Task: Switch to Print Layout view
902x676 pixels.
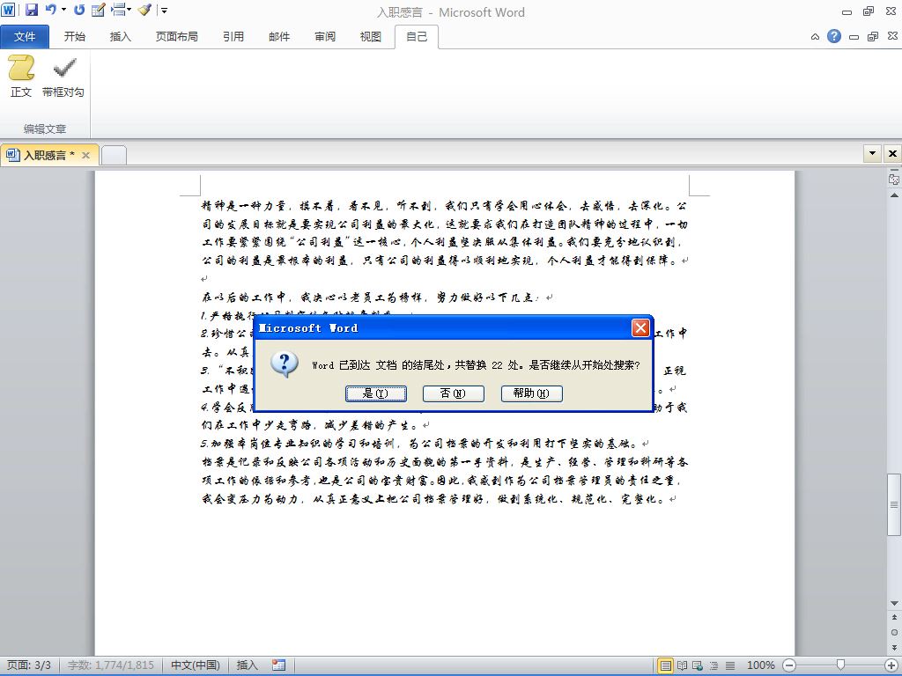Action: pyautogui.click(x=666, y=665)
